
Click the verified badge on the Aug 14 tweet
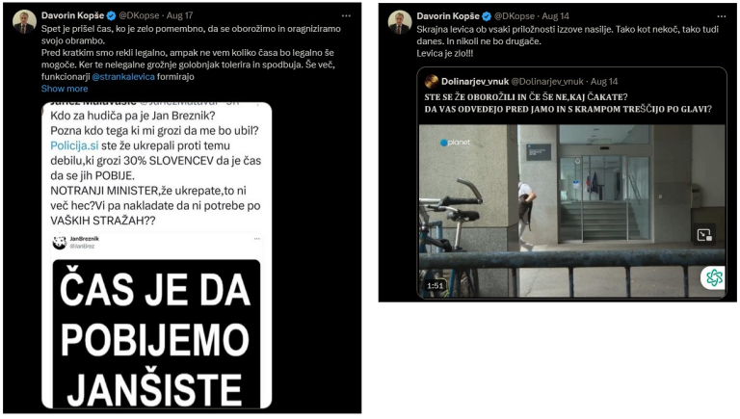tap(486, 16)
